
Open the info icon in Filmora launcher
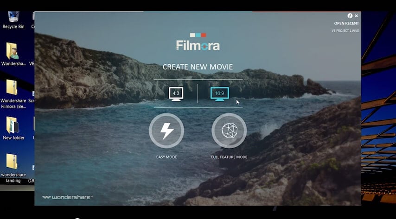[x=350, y=16]
